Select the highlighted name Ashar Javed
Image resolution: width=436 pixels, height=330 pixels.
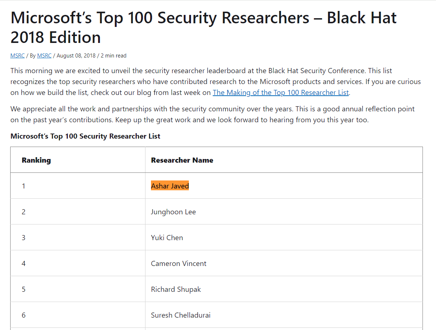(x=170, y=186)
